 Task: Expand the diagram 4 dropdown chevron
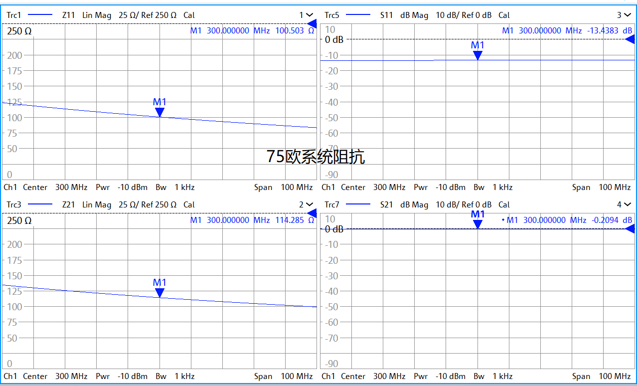(628, 204)
